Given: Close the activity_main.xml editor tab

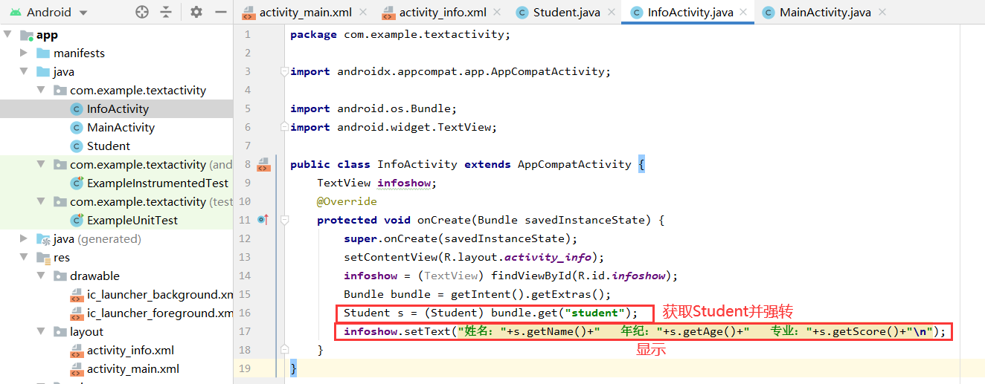Looking at the screenshot, I should coord(362,12).
